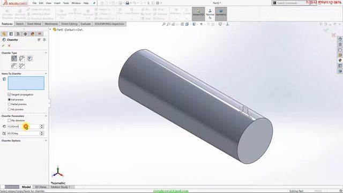Click the 45.00deg angle input field
This screenshot has height=193, width=343.
(24, 133)
